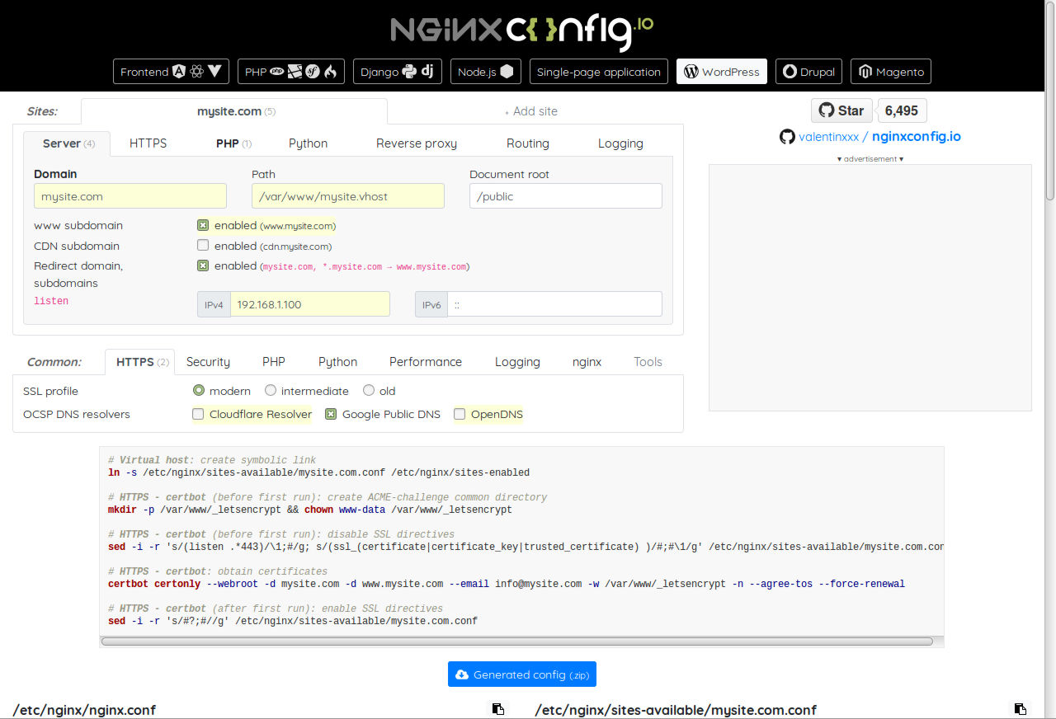Open the Common Python tab
Screen dimensions: 1056x719
337,362
